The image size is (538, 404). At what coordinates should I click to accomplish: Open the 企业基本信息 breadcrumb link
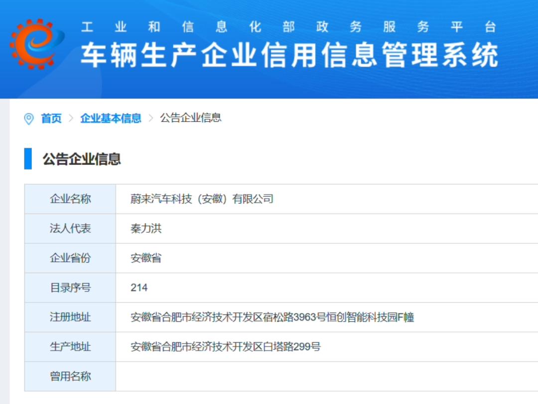point(111,118)
